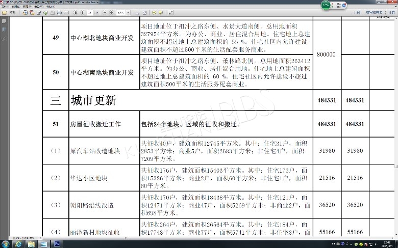This screenshot has width=398, height=248.
Task: Click row number 49
Action: pyautogui.click(x=56, y=38)
